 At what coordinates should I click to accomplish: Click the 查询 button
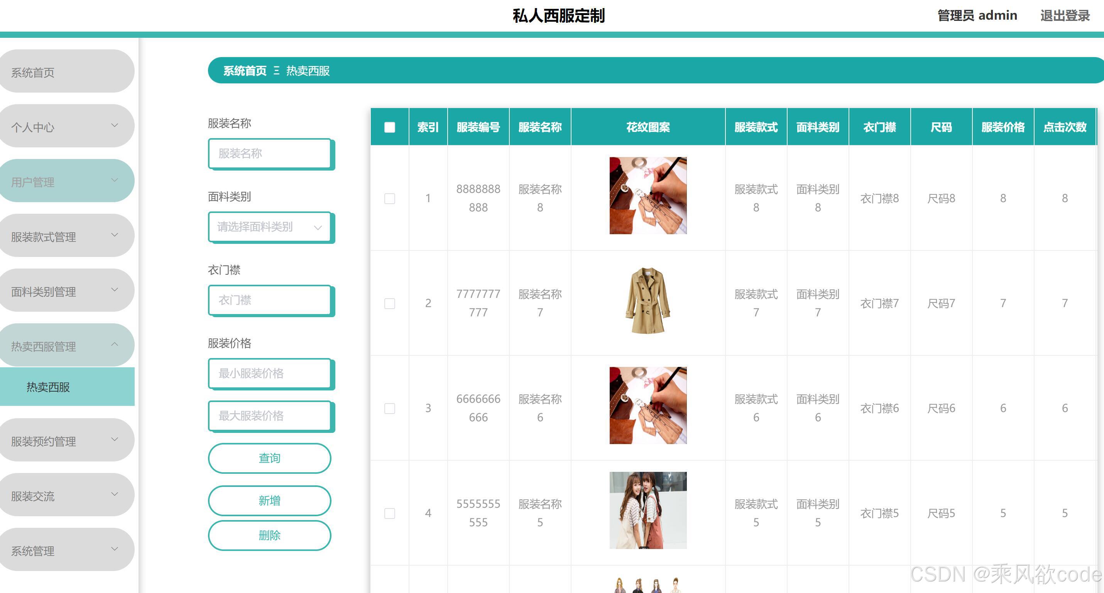click(x=269, y=458)
